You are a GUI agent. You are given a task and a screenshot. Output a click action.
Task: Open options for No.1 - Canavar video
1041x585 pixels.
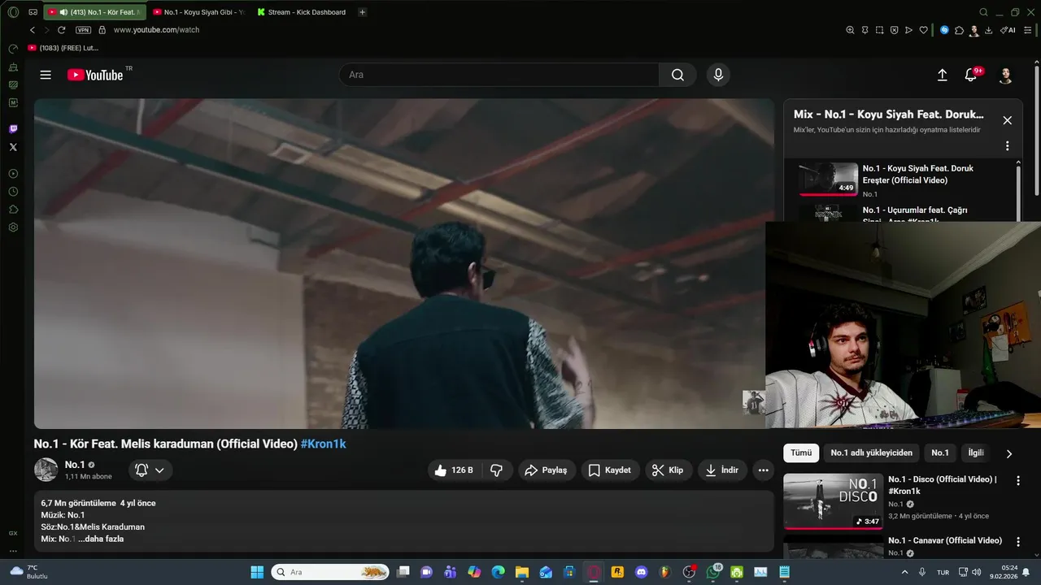tap(1017, 542)
